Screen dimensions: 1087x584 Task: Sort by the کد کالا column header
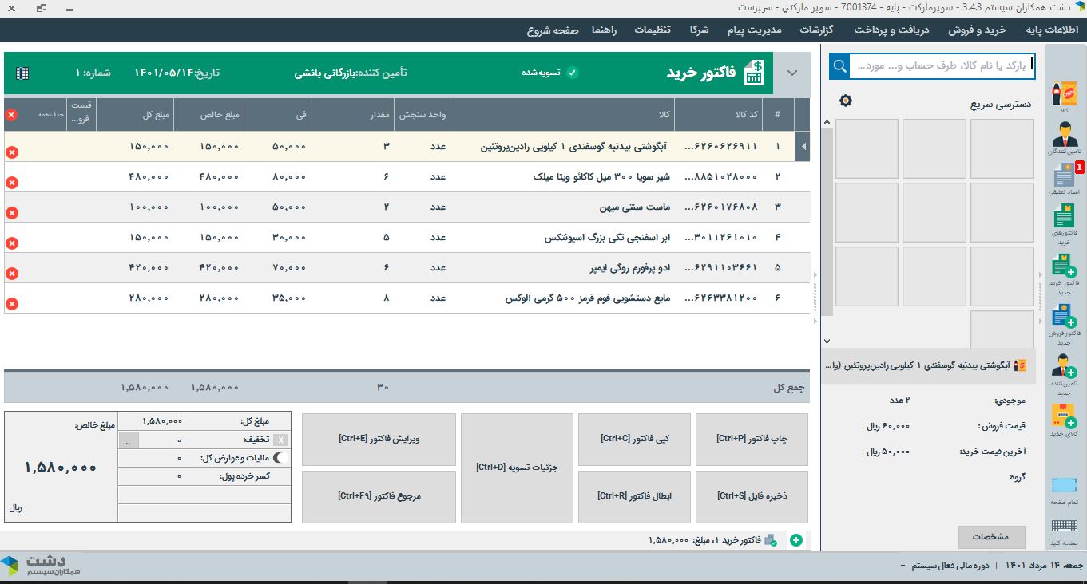(x=718, y=115)
